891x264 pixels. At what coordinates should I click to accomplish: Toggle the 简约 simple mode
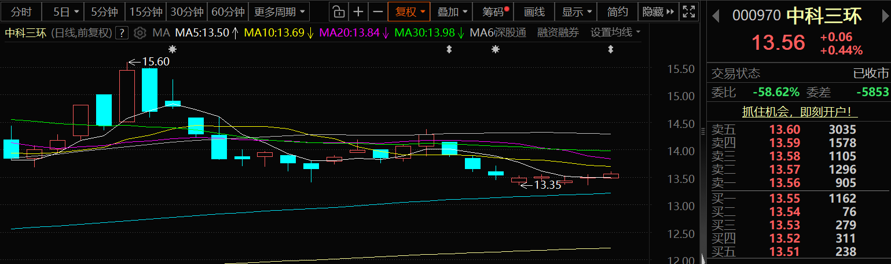point(617,12)
